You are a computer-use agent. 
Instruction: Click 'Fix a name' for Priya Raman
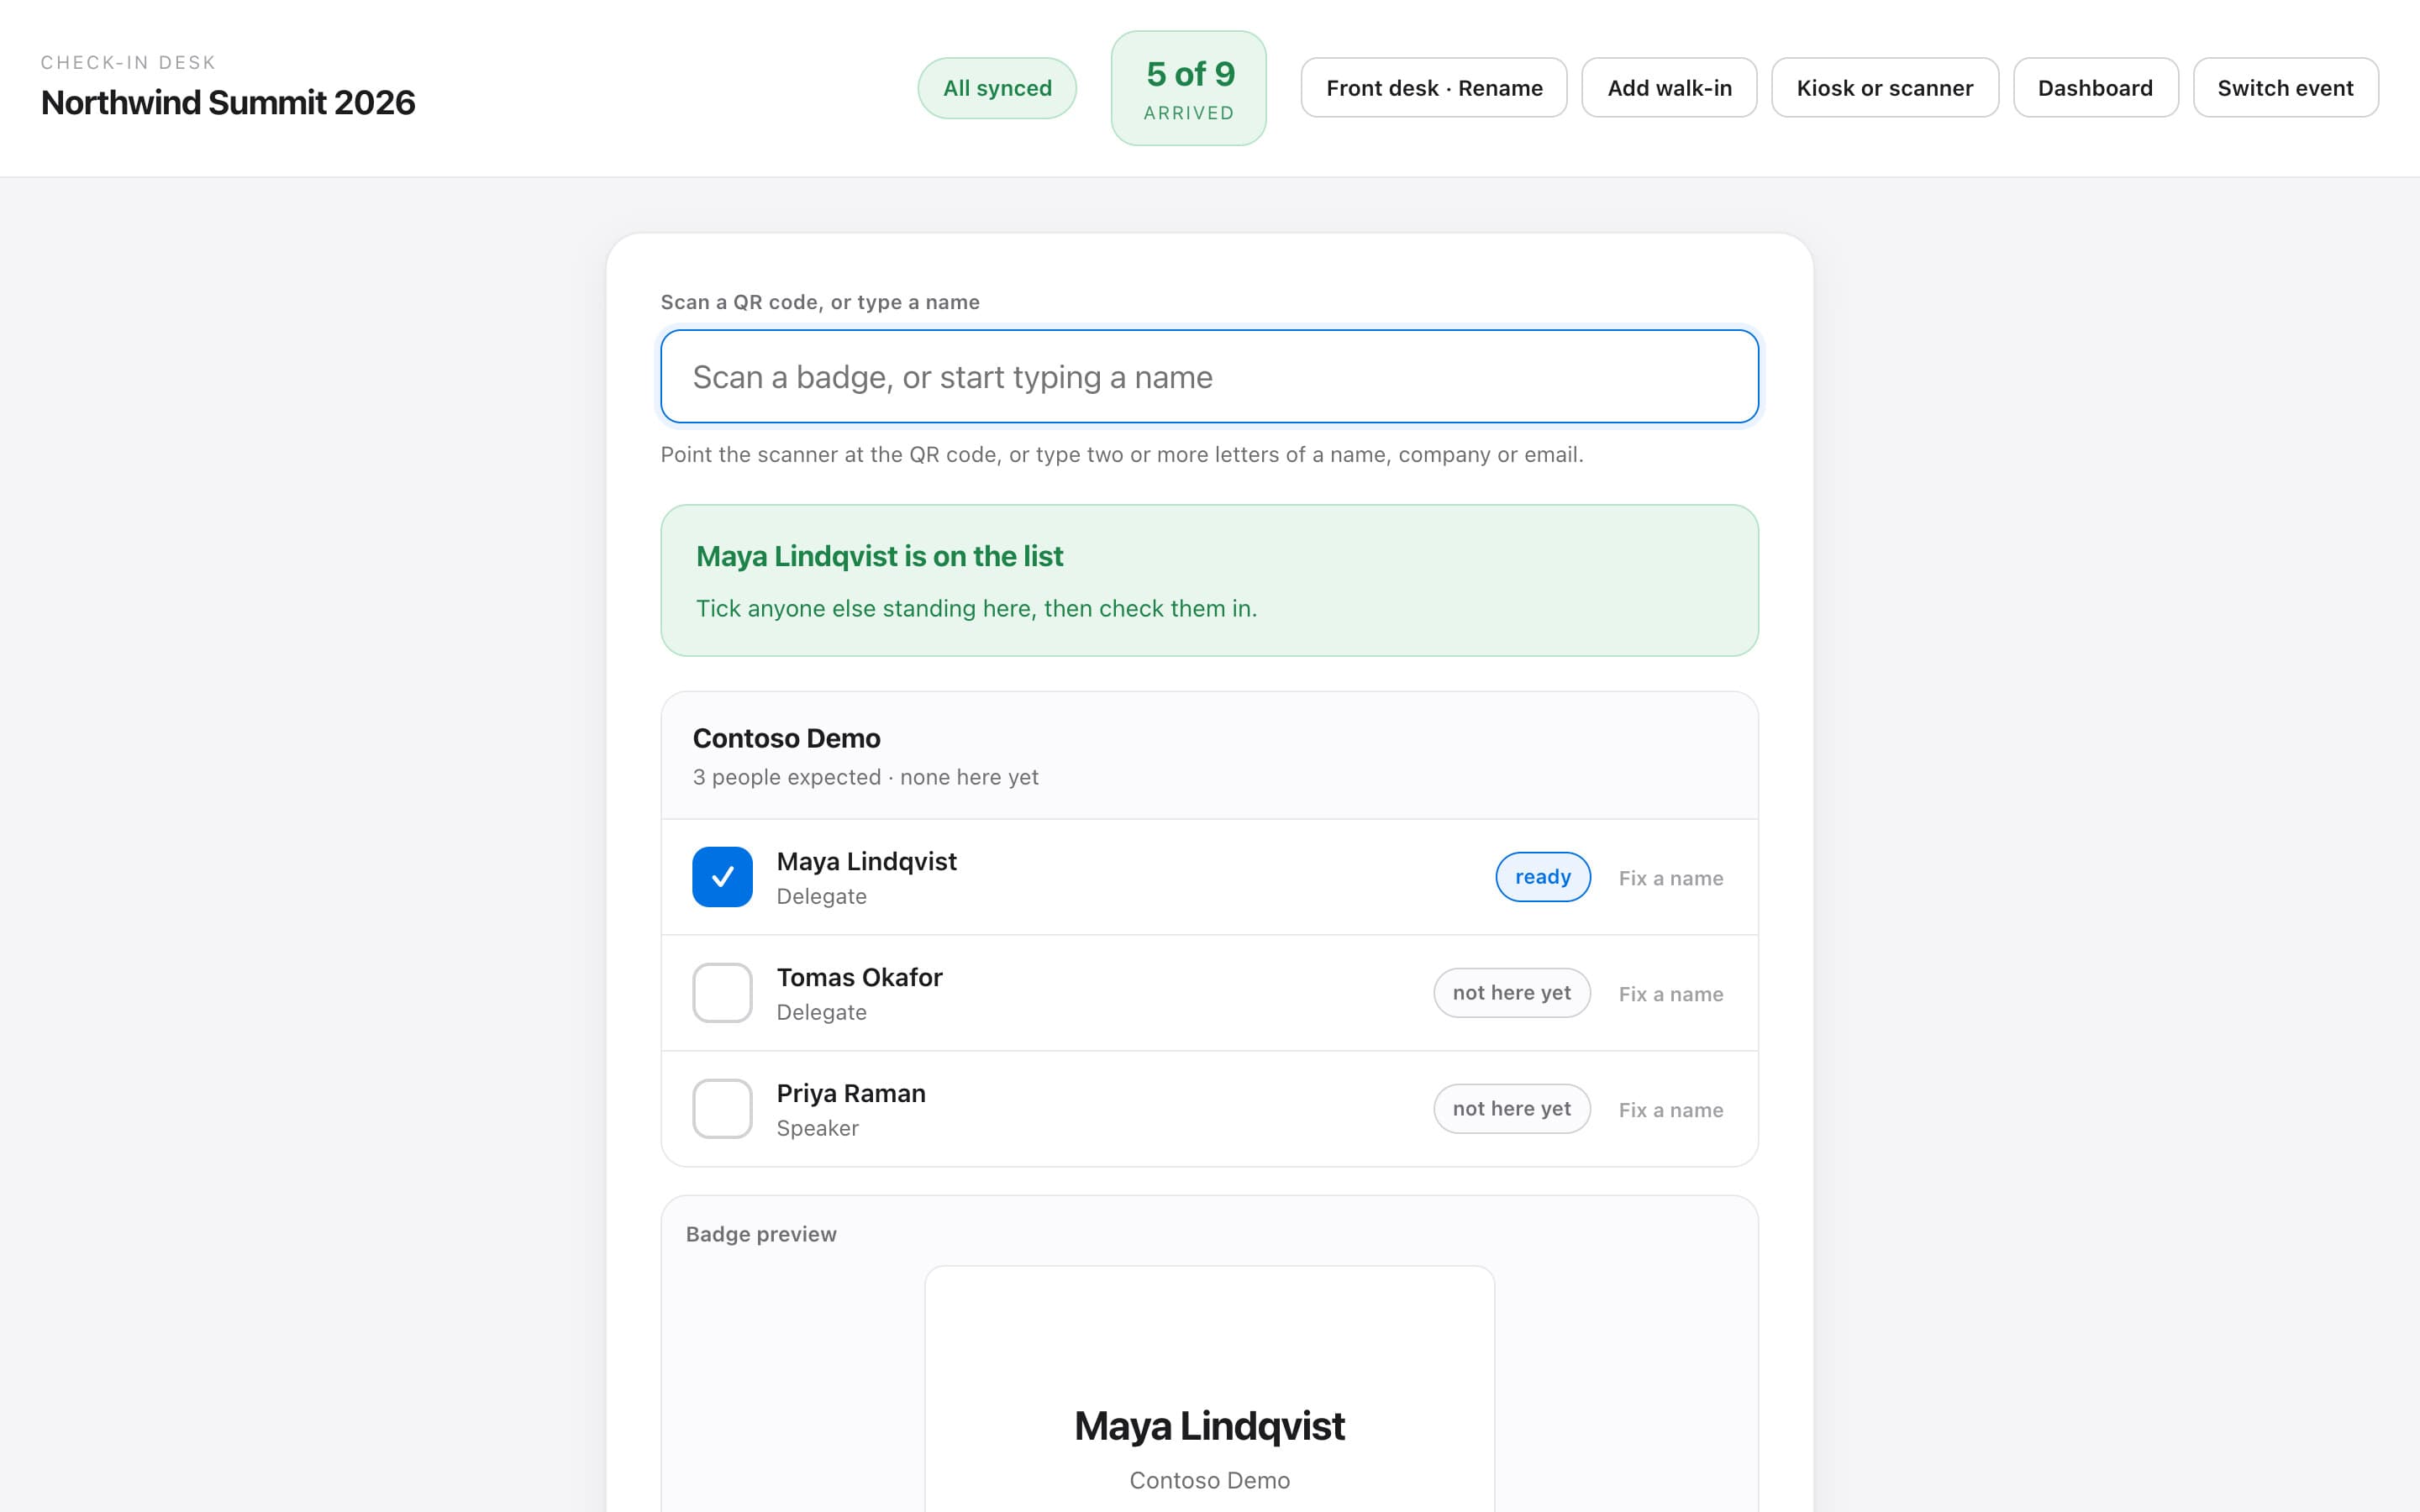[1671, 1110]
